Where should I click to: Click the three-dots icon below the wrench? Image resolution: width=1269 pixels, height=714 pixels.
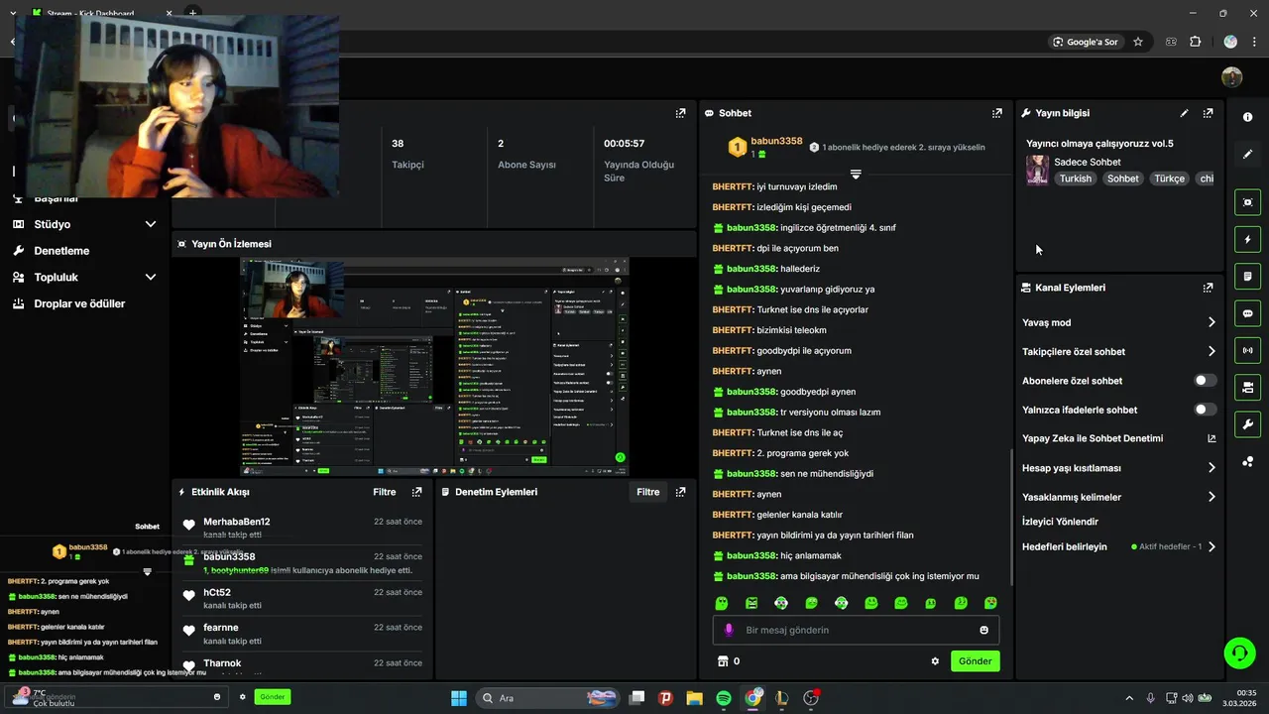coord(1247,461)
